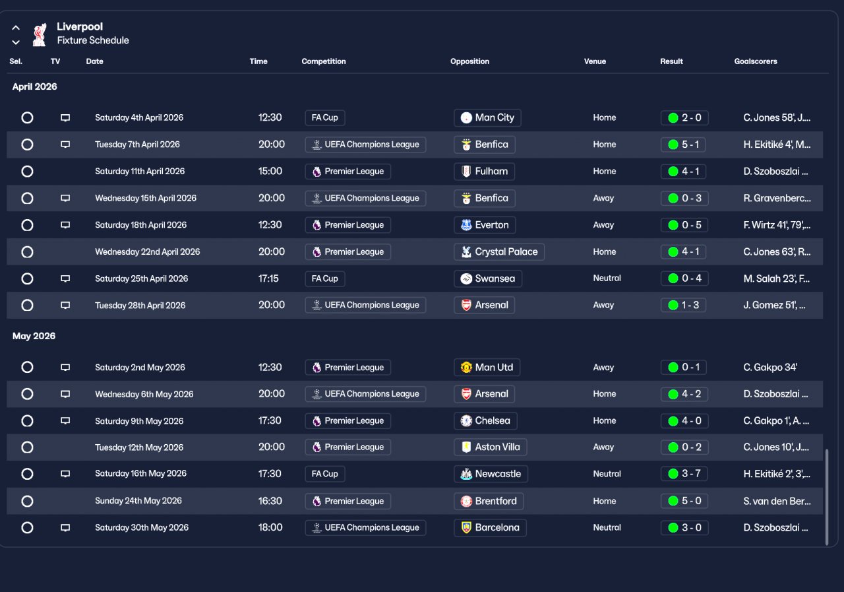This screenshot has height=592, width=844.
Task: Open TV icon for Man City FA Cup match
Action: tap(65, 118)
